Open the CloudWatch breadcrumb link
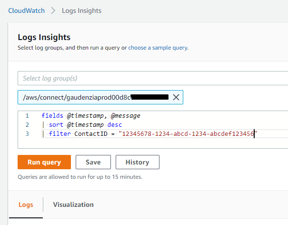The width and height of the screenshot is (288, 225). click(27, 10)
